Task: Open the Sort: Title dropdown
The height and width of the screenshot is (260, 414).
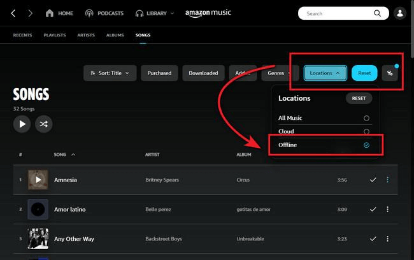Action: [x=110, y=73]
